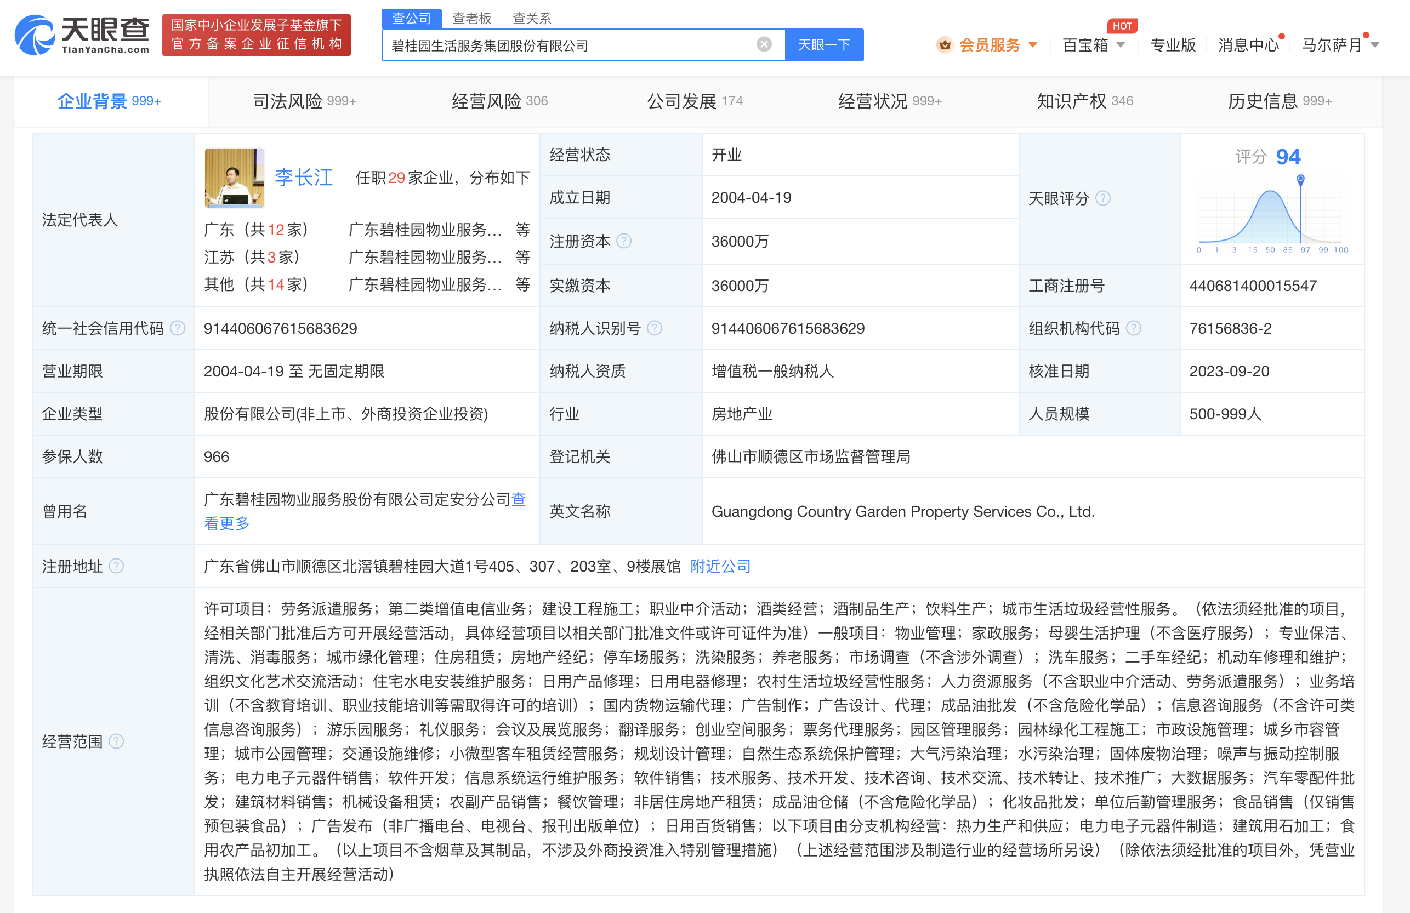The height and width of the screenshot is (913, 1410).
Task: Clear the search box with X icon
Action: point(764,44)
